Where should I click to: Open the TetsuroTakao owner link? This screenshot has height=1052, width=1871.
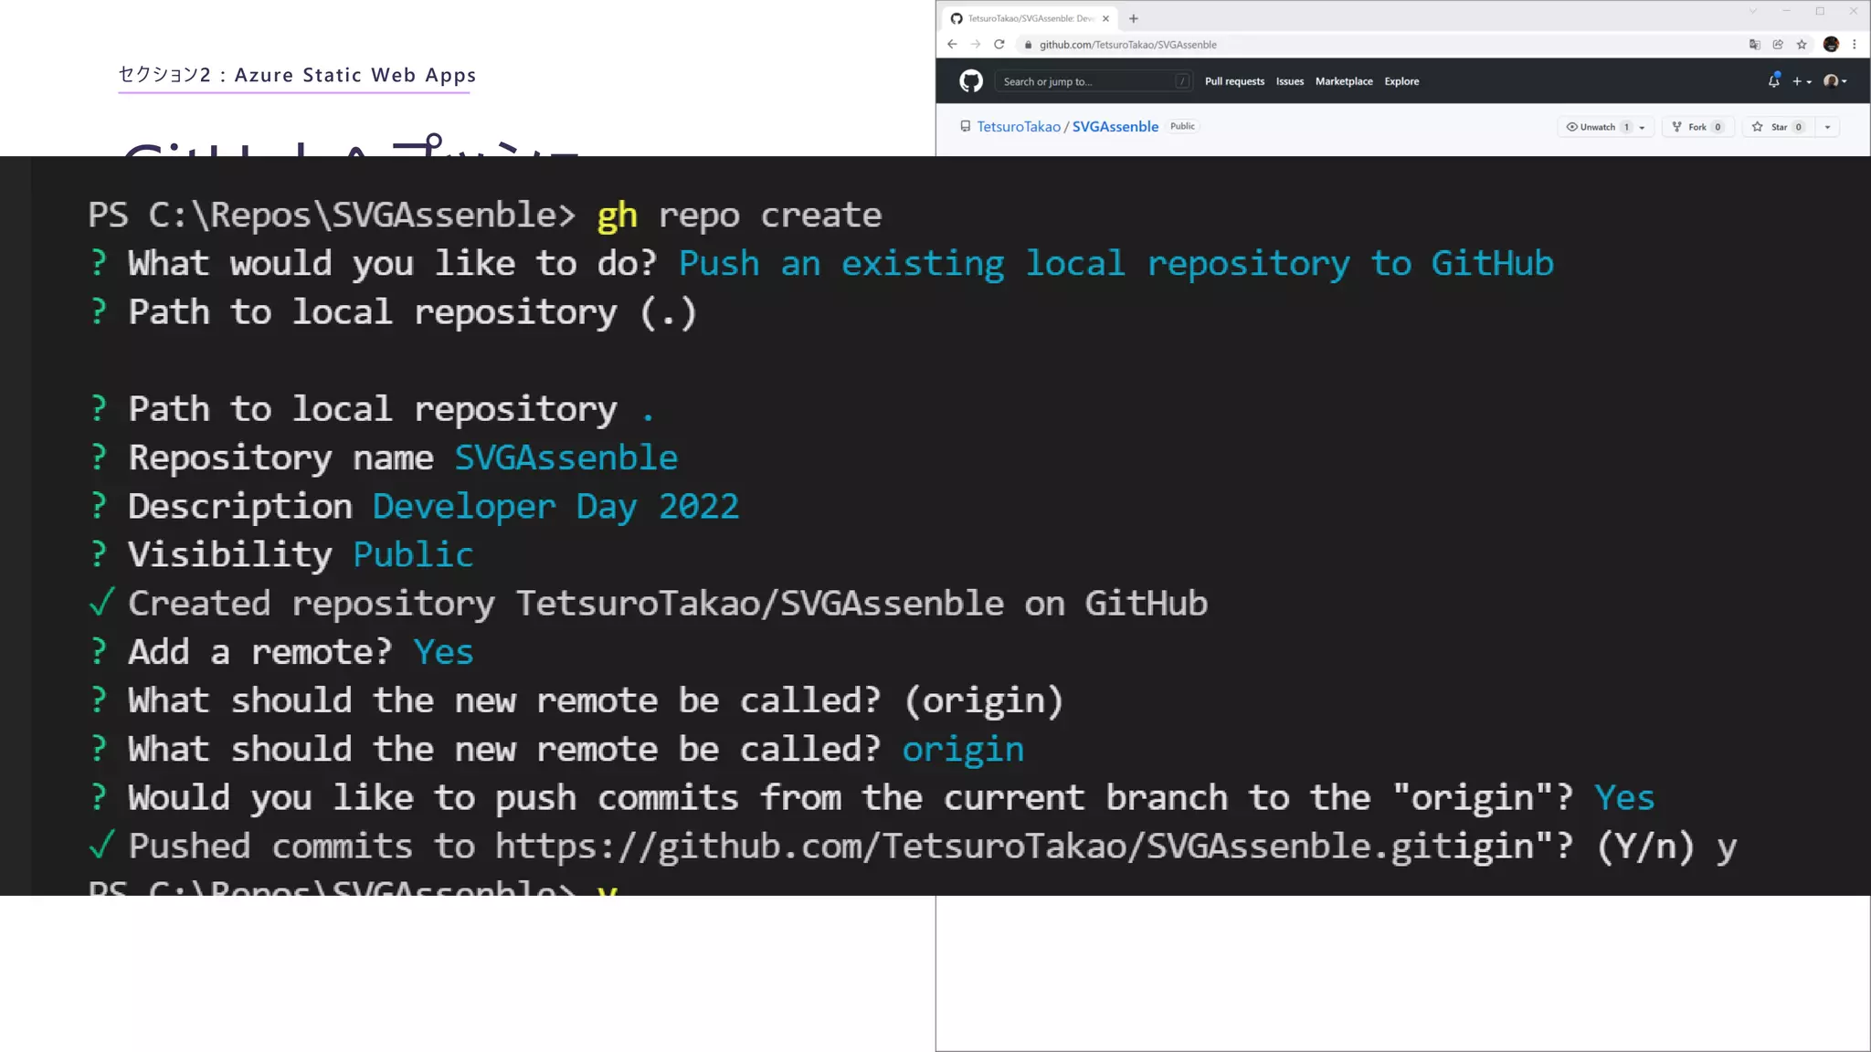pyautogui.click(x=1019, y=127)
